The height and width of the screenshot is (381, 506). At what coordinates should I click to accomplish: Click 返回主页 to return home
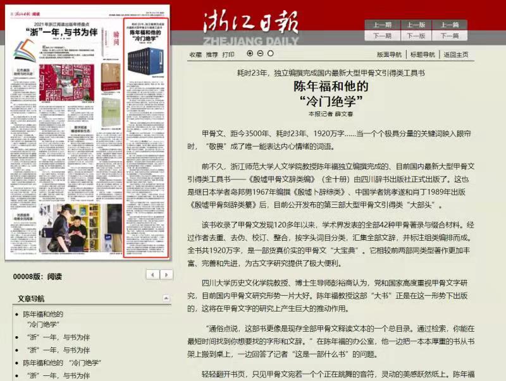point(456,54)
